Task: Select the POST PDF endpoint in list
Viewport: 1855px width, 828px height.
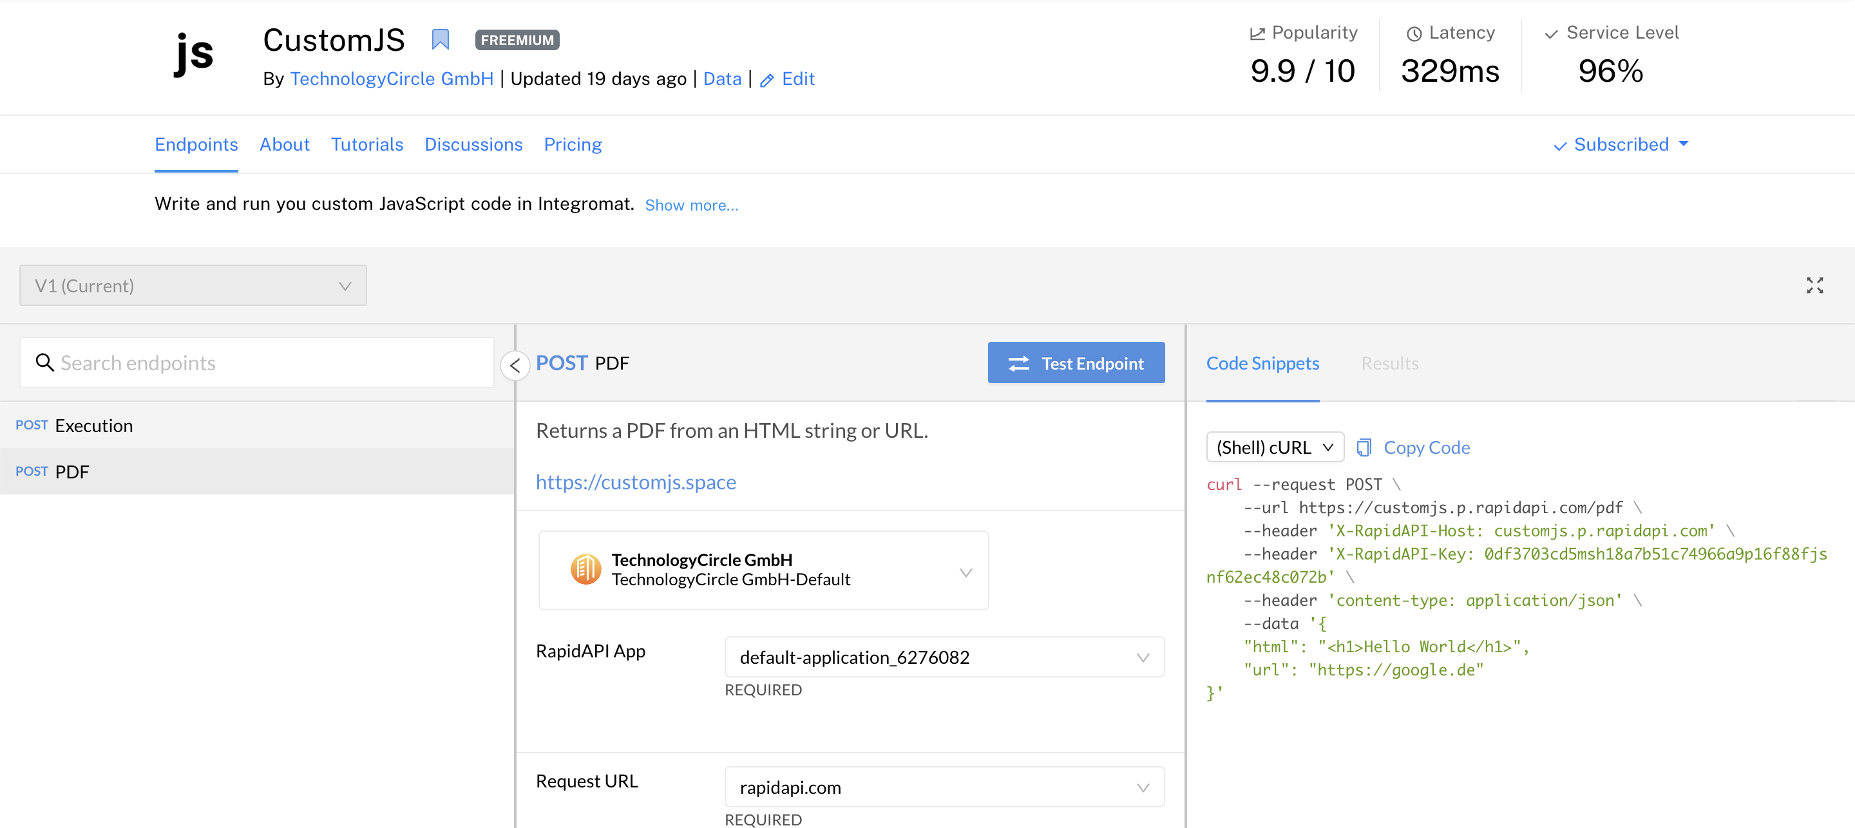Action: click(x=257, y=471)
